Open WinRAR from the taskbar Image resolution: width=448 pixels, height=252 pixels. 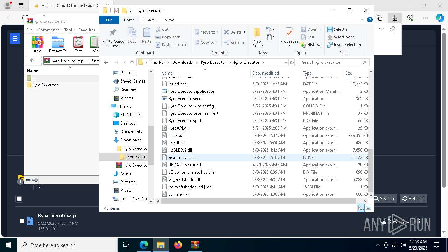(195, 245)
